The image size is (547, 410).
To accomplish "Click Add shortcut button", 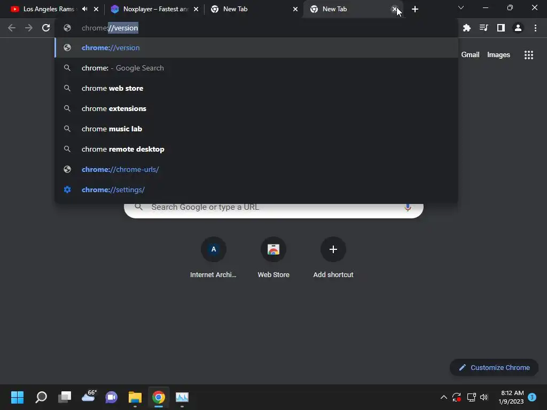I will (x=333, y=258).
